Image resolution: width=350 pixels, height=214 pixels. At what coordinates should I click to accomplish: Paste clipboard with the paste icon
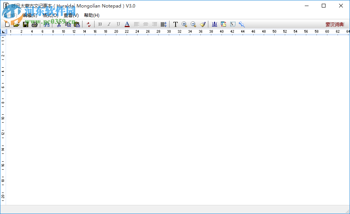[77, 24]
